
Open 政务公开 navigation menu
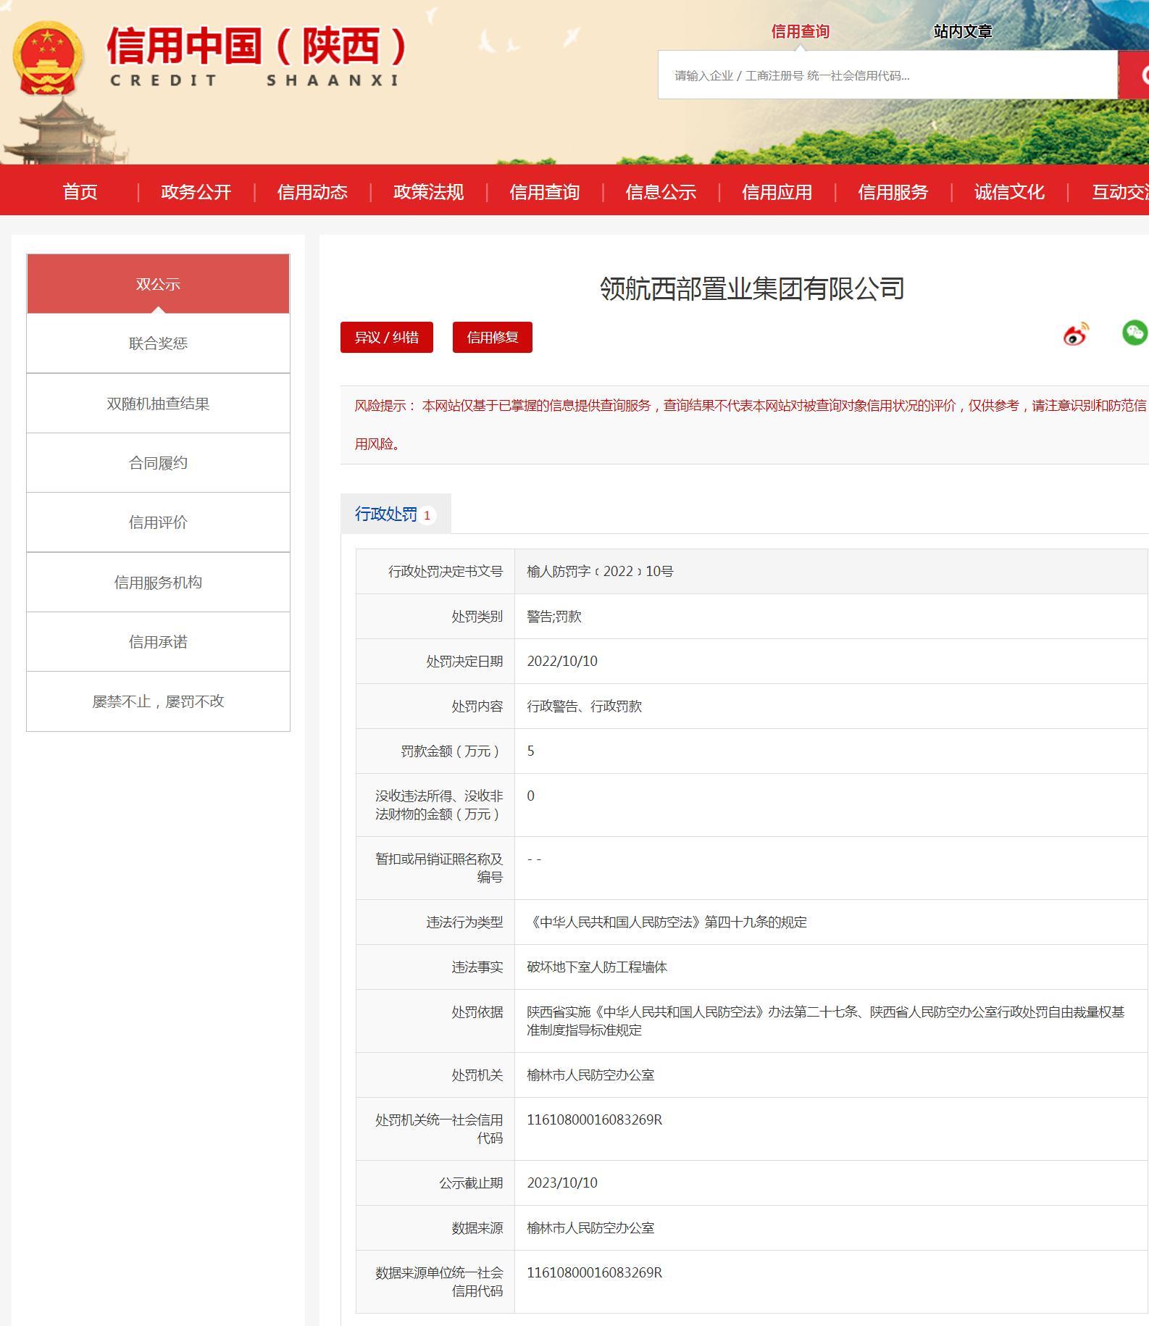(x=196, y=192)
